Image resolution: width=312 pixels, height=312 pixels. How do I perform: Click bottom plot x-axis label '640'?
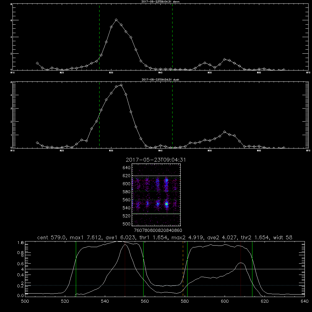305,301
